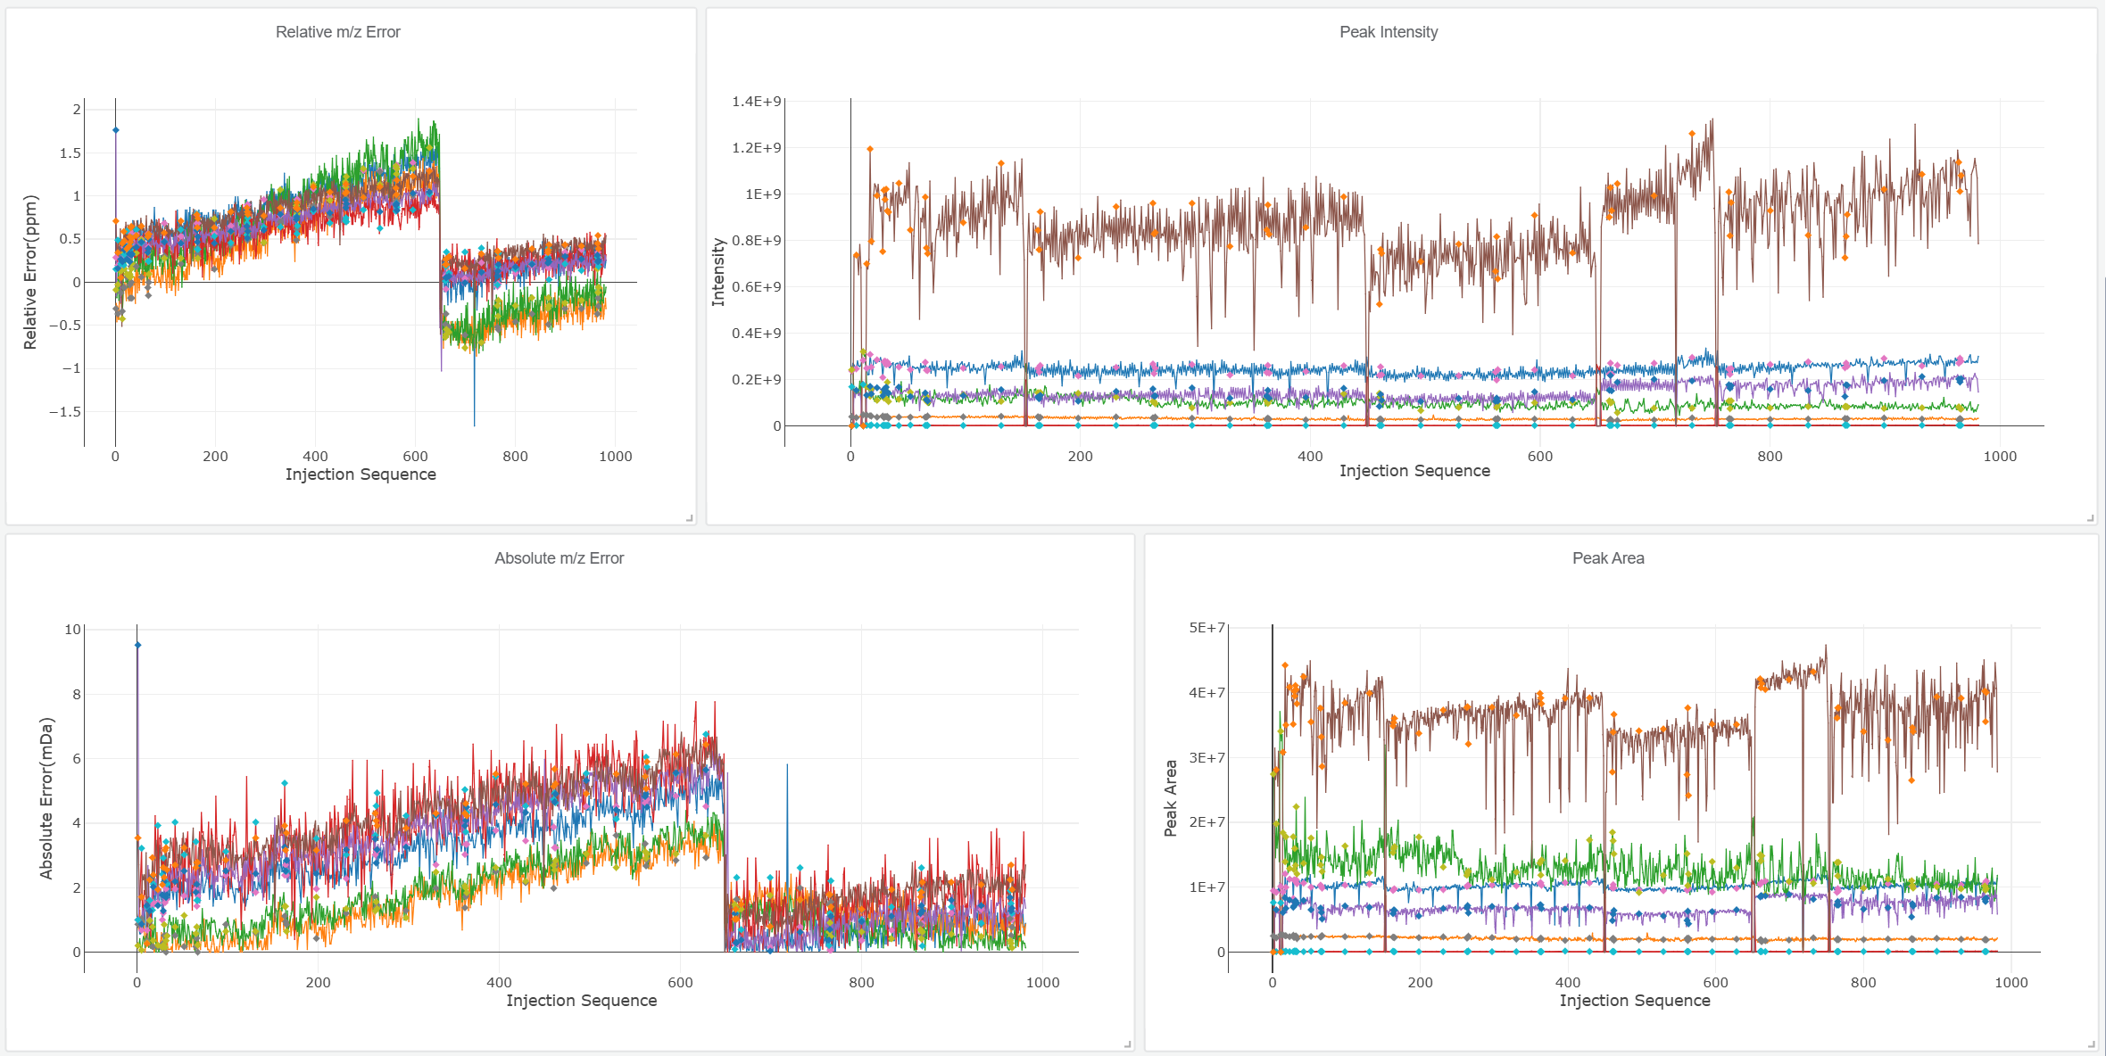Viewport: 2106px width, 1056px height.
Task: Click the 10 tick on the Absolute Error axis
Action: coord(72,630)
